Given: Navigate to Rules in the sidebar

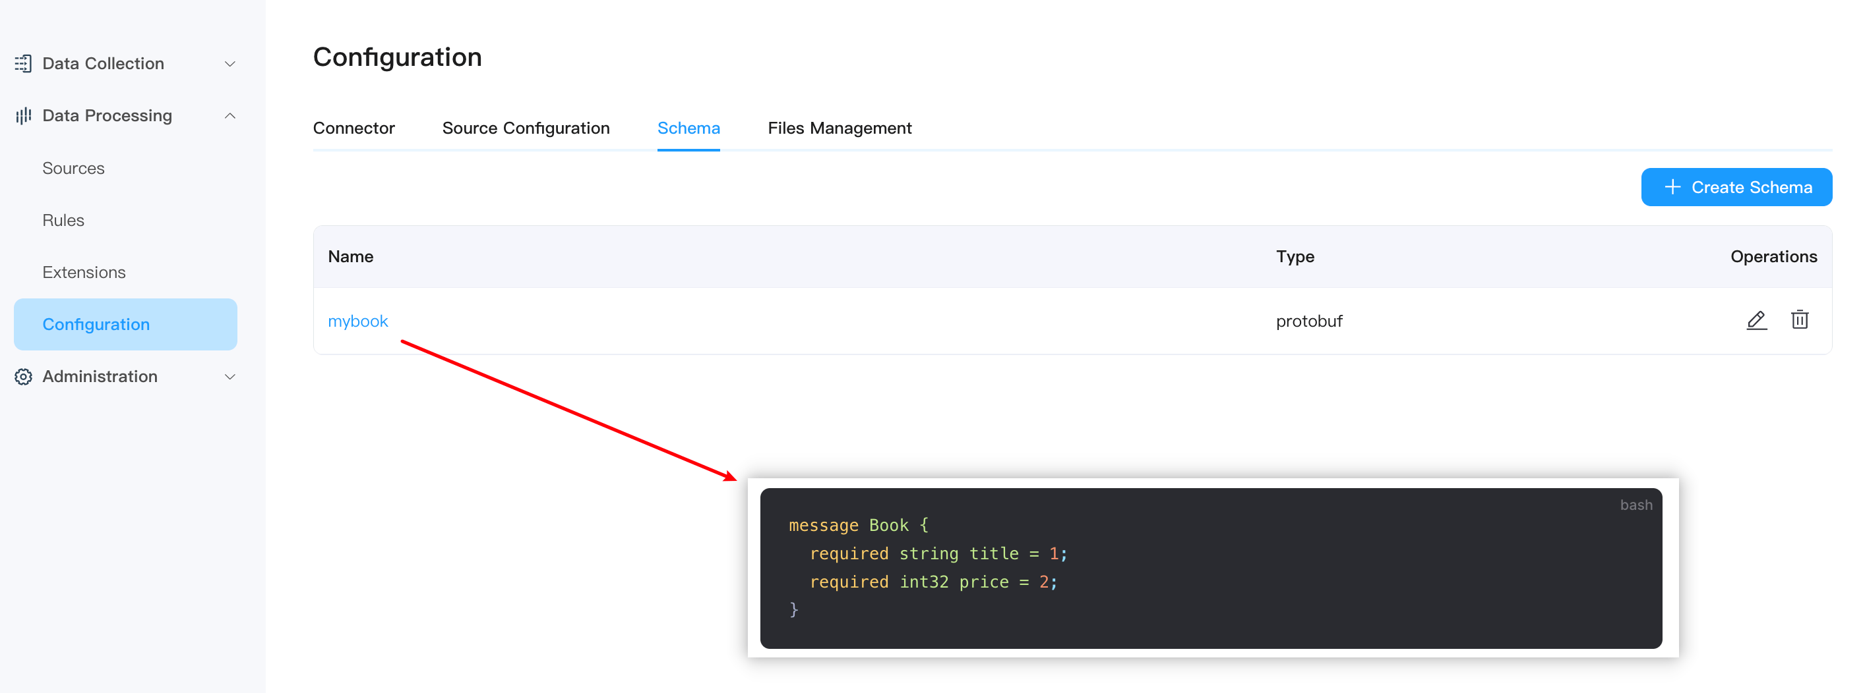Looking at the screenshot, I should tap(63, 221).
